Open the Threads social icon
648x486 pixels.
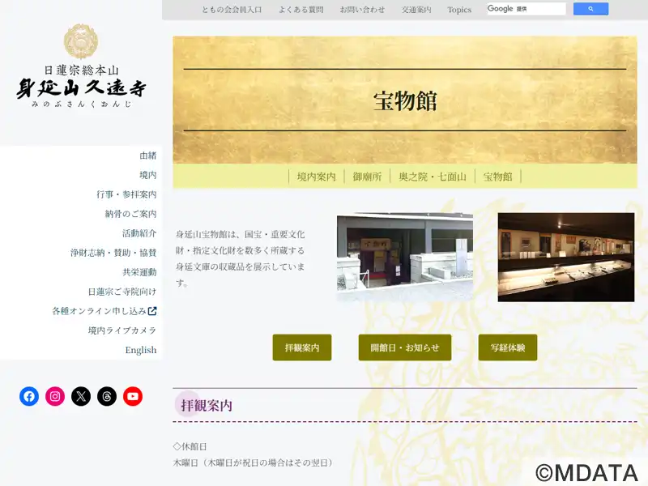click(x=107, y=396)
